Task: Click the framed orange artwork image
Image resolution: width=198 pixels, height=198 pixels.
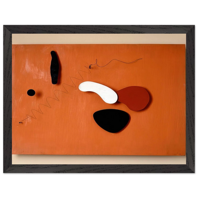Action: [99, 99]
